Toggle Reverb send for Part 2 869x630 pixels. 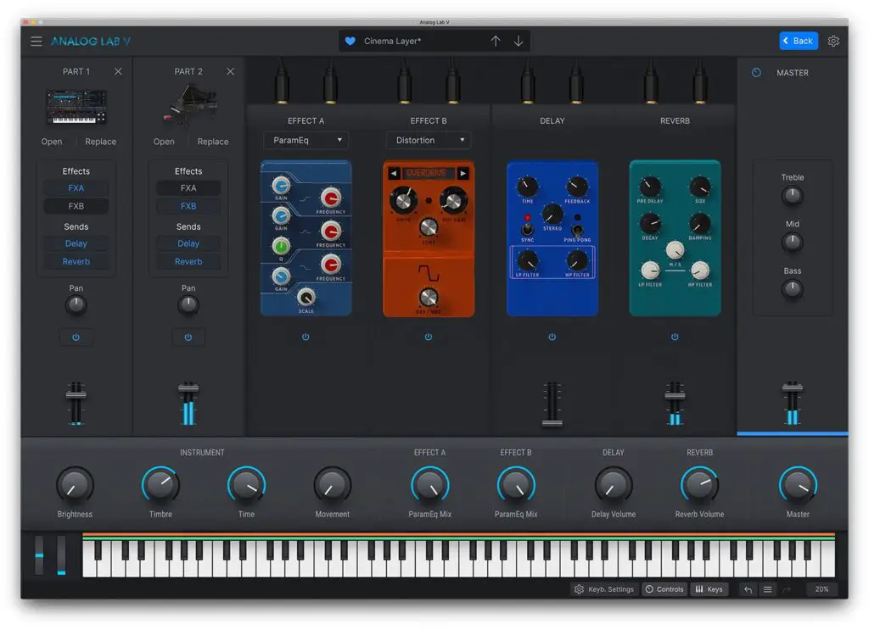[x=188, y=261]
